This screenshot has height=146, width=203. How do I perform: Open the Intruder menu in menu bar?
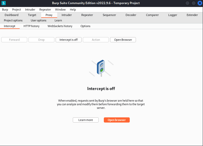click(x=30, y=10)
